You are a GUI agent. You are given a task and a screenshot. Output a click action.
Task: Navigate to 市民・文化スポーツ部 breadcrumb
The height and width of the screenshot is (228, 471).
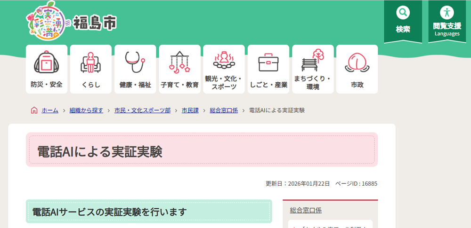point(142,110)
